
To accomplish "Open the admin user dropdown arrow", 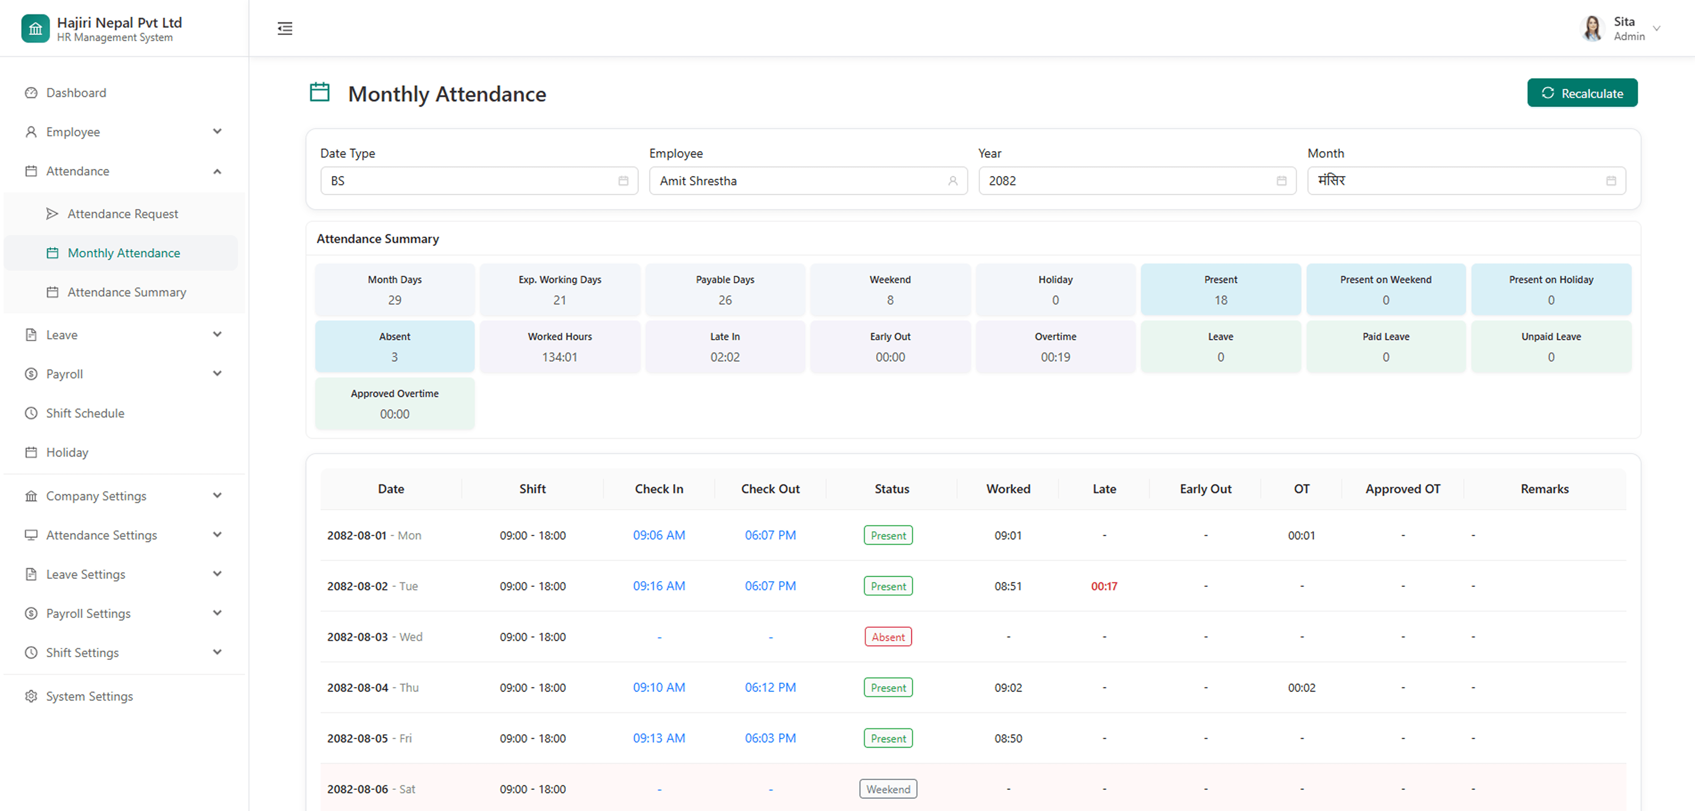I will (x=1657, y=28).
